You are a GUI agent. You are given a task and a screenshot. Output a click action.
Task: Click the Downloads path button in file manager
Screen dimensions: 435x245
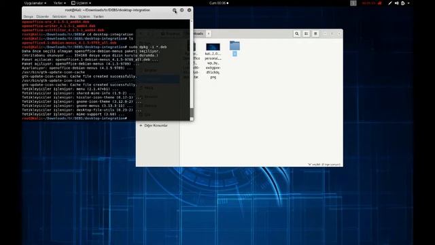(x=199, y=33)
